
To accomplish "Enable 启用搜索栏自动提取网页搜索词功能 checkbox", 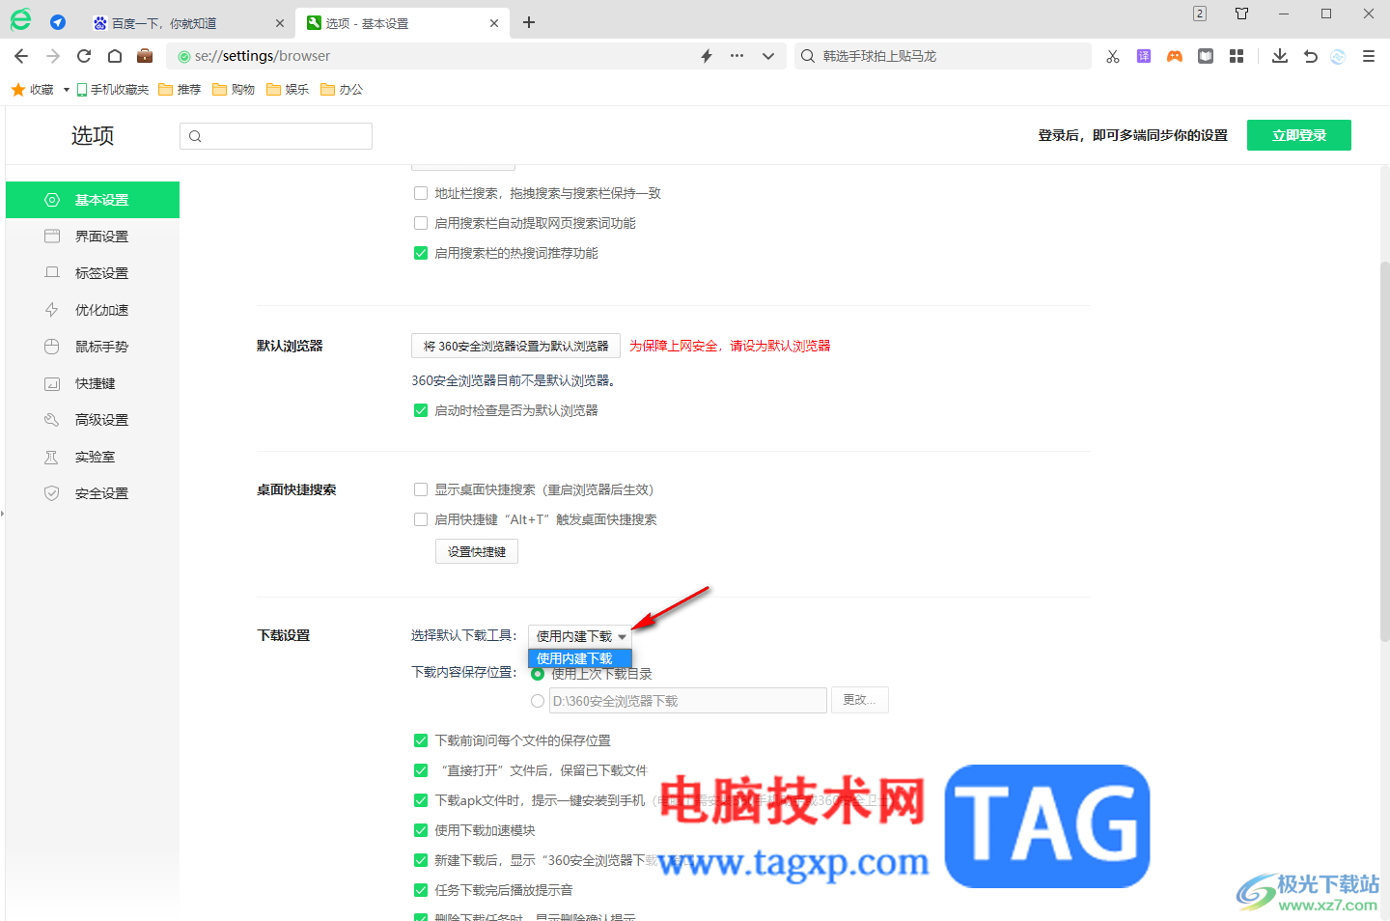I will point(421,223).
